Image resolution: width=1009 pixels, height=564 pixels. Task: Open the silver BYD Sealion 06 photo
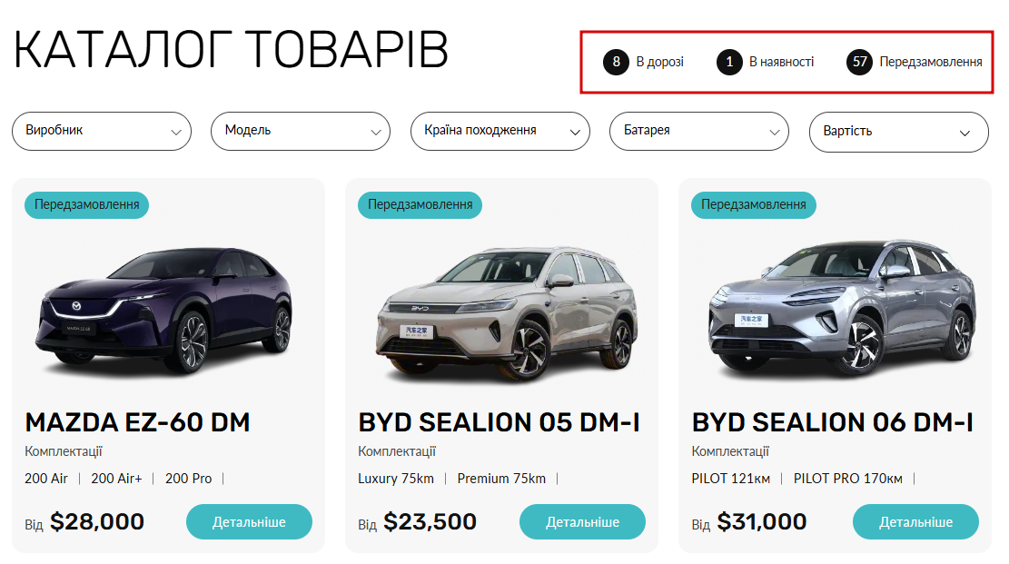pyautogui.click(x=842, y=308)
